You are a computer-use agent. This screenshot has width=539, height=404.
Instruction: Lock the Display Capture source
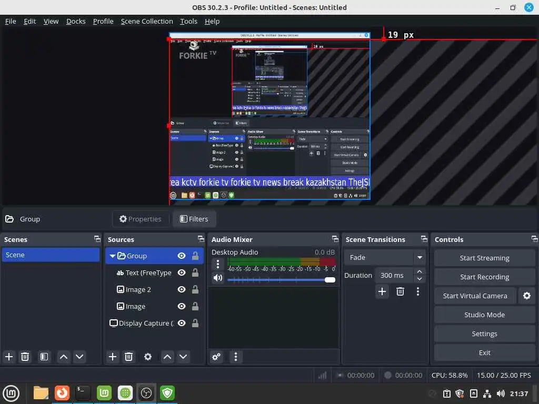click(195, 323)
